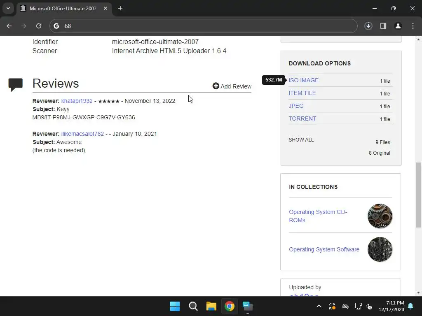422x316 pixels.
Task: Open the Chrome downloads icon
Action: click(x=368, y=26)
